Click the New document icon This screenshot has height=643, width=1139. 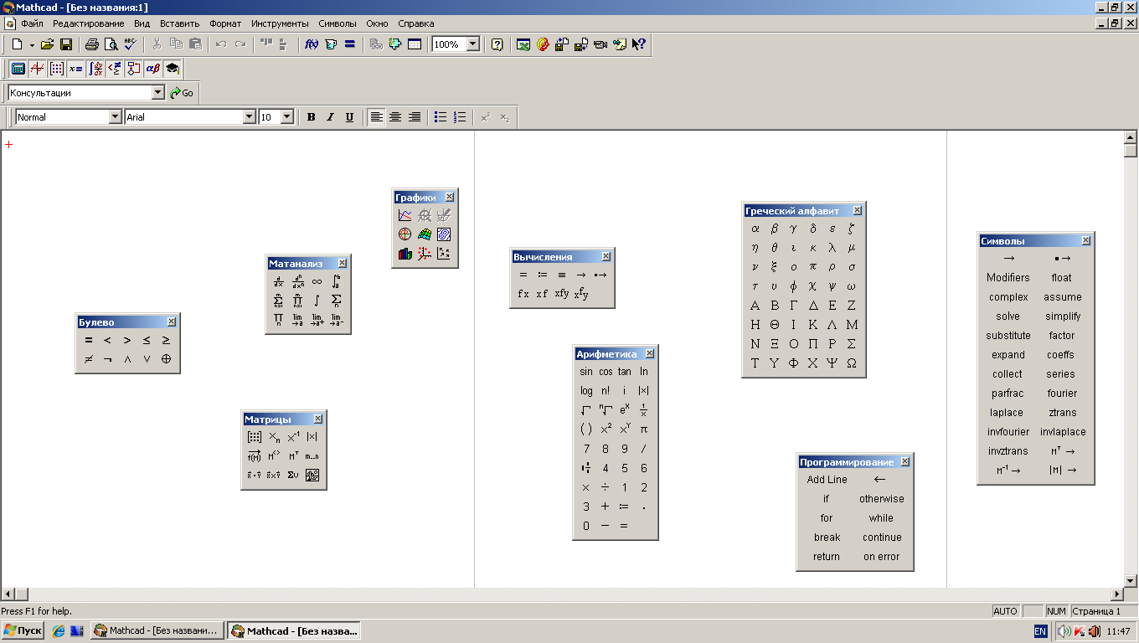point(17,44)
